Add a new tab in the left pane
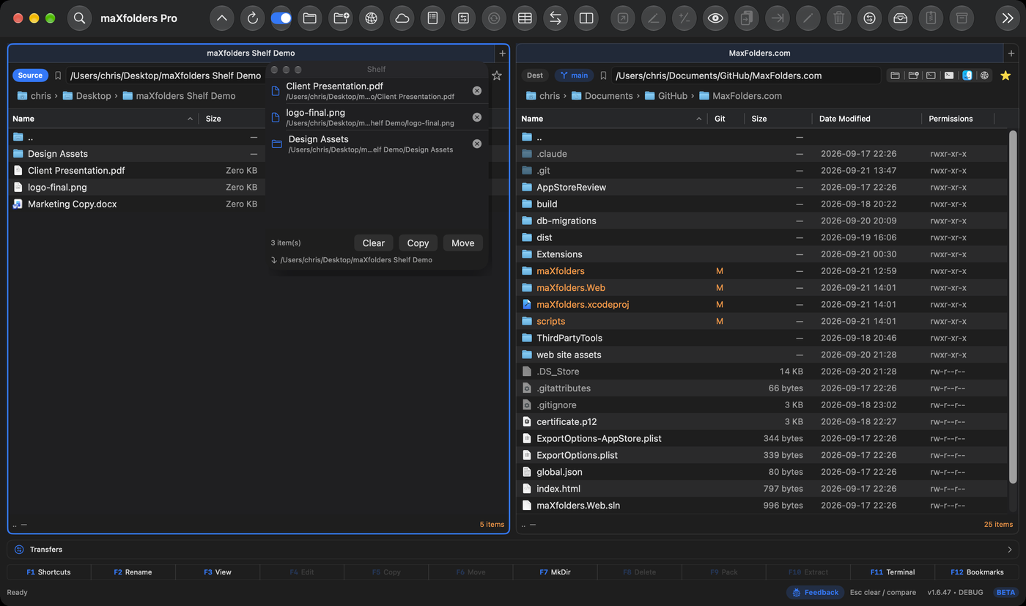 (502, 53)
